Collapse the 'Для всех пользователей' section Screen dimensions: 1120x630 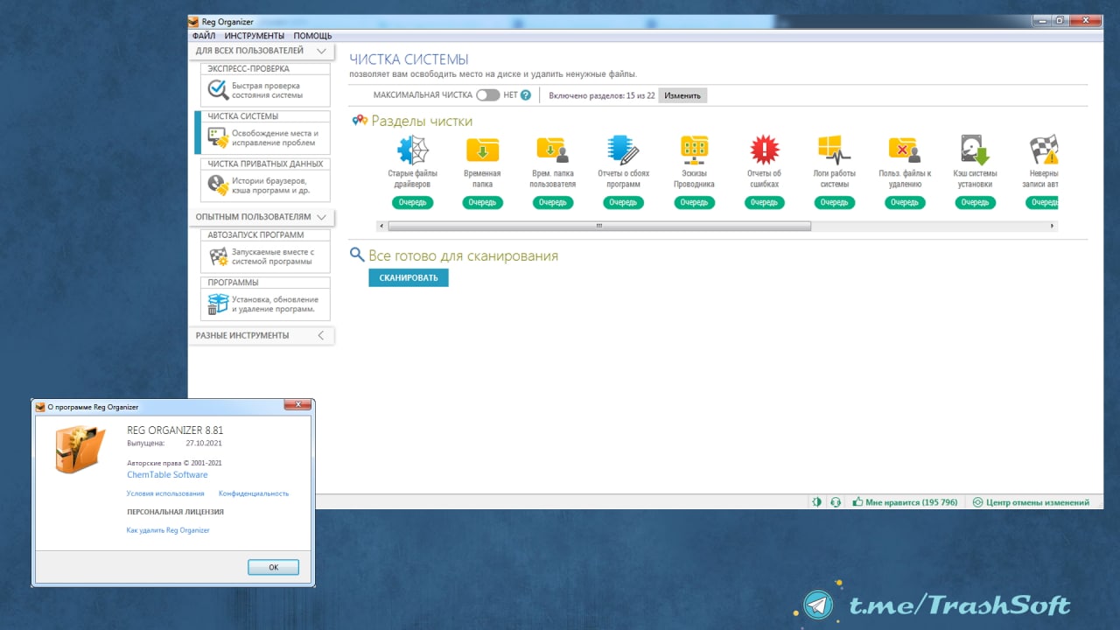pos(321,52)
